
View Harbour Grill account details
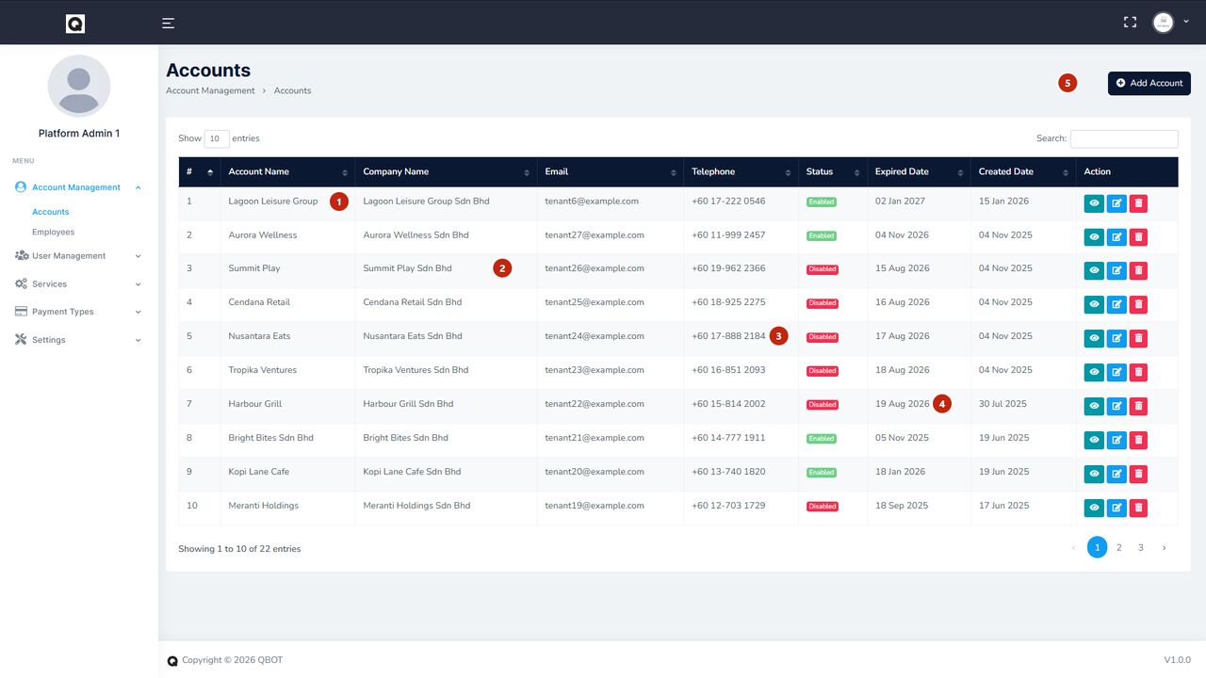[x=1094, y=407]
